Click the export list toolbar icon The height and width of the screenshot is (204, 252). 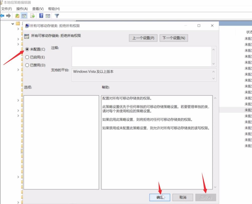[x=32, y=16]
